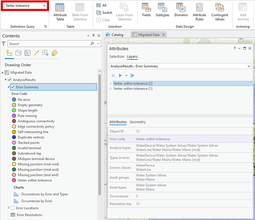Enable Error Locations layer checkbox
255x220 pixels.
click(13, 208)
